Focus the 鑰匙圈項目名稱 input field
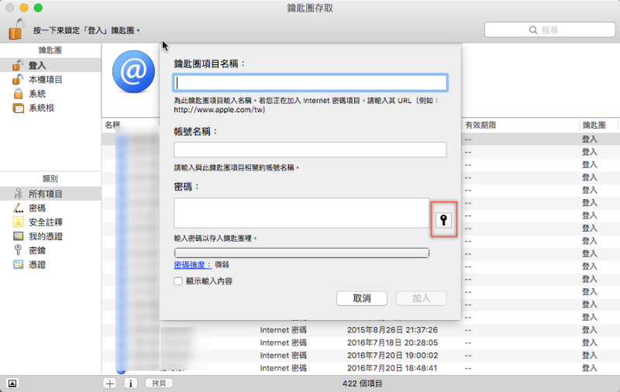 click(x=311, y=83)
